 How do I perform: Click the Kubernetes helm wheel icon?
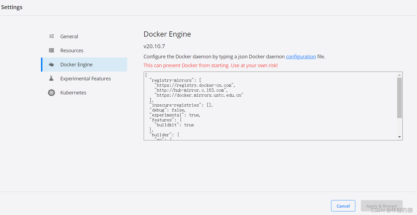[51, 92]
